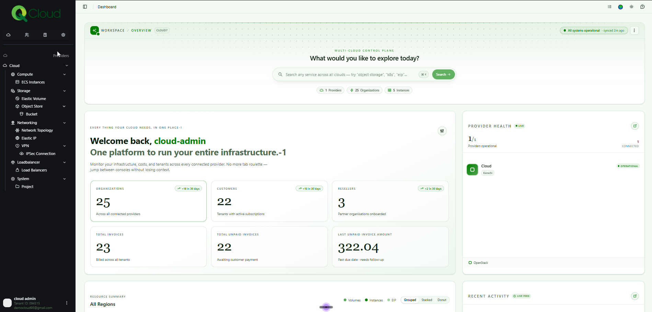Click the 1 Providers chip
The image size is (652, 312).
(330, 90)
